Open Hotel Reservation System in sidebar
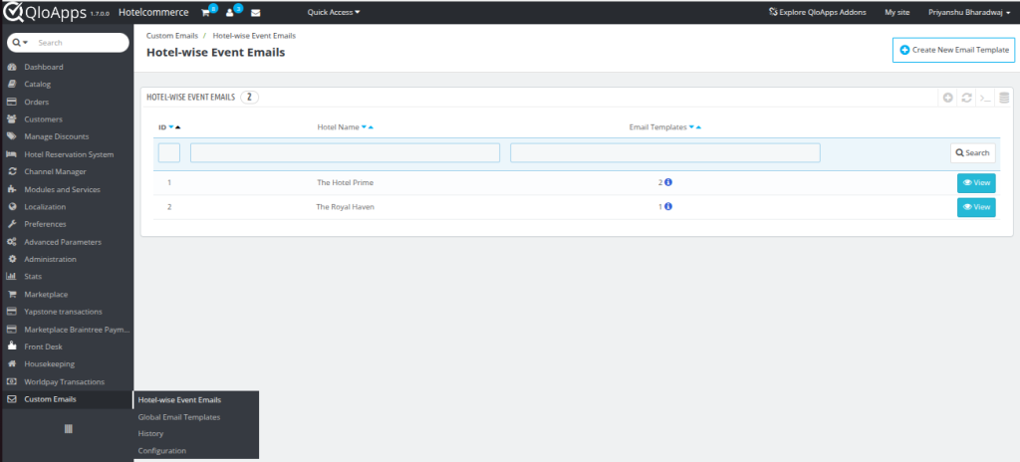This screenshot has height=462, width=1020. coord(67,154)
